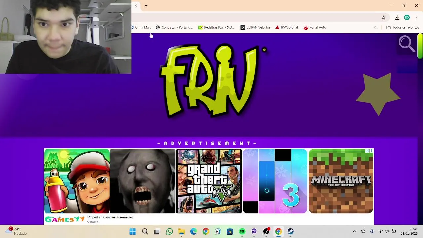Open the Solitaire app on the taskbar
This screenshot has height=238, width=423.
(218, 231)
